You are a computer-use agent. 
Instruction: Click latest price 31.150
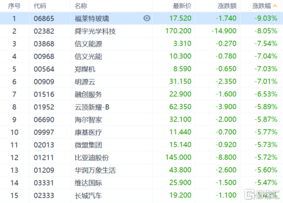pyautogui.click(x=180, y=82)
